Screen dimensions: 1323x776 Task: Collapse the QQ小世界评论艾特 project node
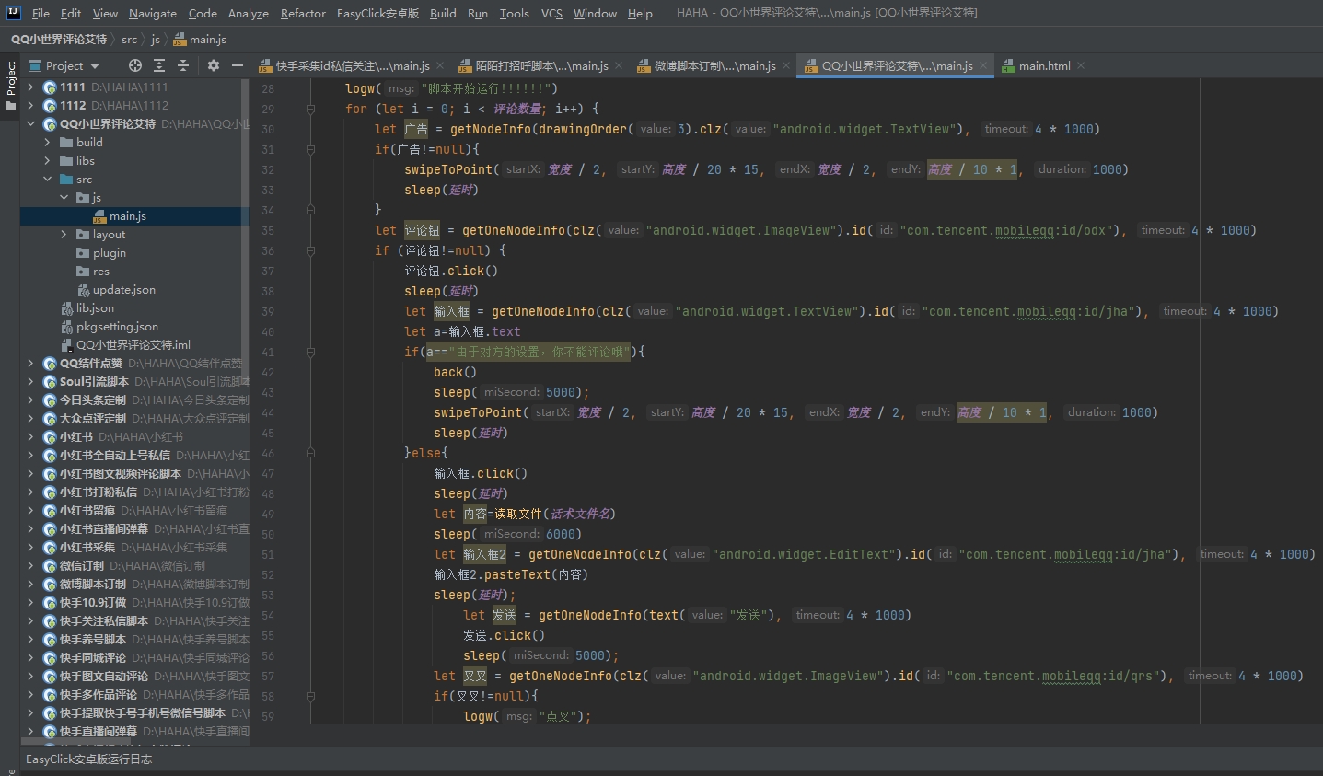pos(30,124)
